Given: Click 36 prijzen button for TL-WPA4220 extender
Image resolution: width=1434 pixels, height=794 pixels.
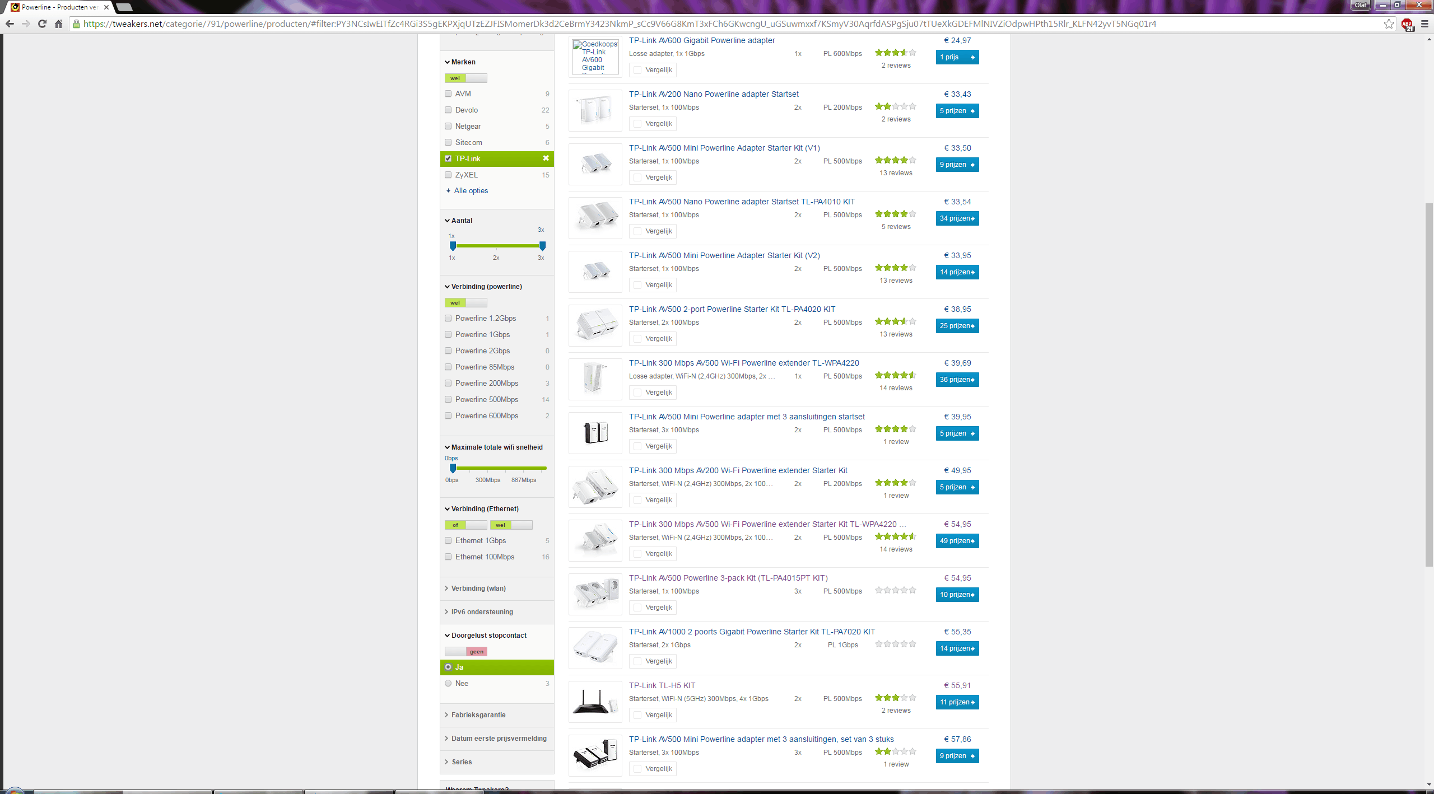Looking at the screenshot, I should tap(957, 380).
